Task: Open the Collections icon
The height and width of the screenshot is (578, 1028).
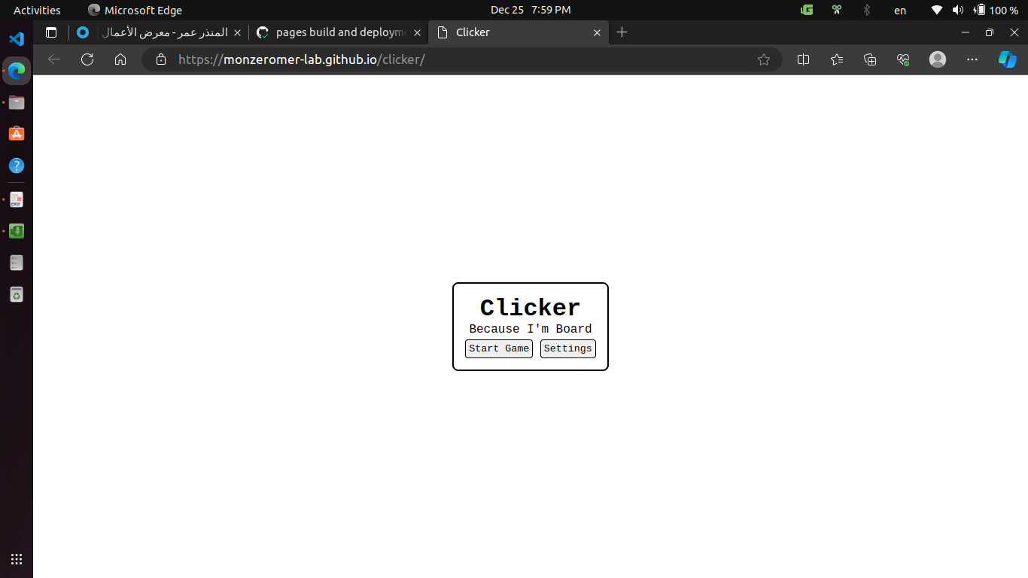Action: [x=870, y=59]
